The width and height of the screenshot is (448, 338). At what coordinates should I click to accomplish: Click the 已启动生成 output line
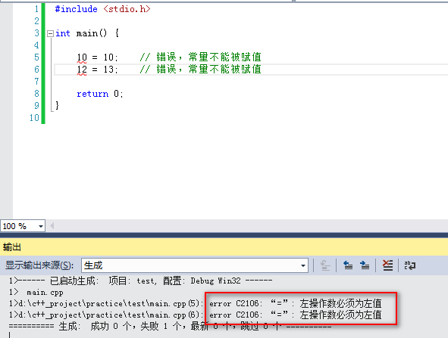[140, 281]
